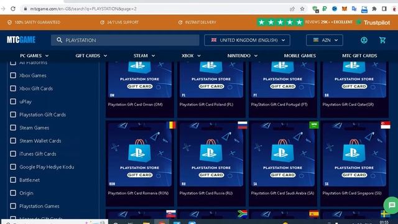Screen dimensions: 398x224
Task: Click the MTCGAME logo
Action: pyautogui.click(x=21, y=40)
